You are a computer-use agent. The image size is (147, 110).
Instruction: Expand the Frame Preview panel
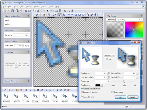[x=29, y=81]
